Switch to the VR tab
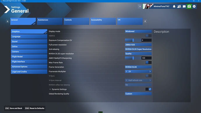The image size is (201, 113). 130,21
